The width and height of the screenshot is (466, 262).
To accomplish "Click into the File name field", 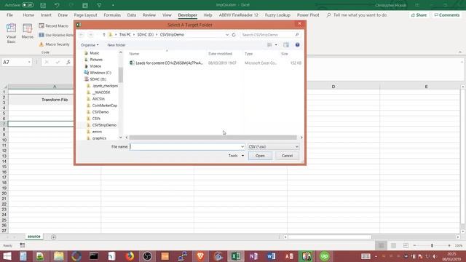I will 185,147.
